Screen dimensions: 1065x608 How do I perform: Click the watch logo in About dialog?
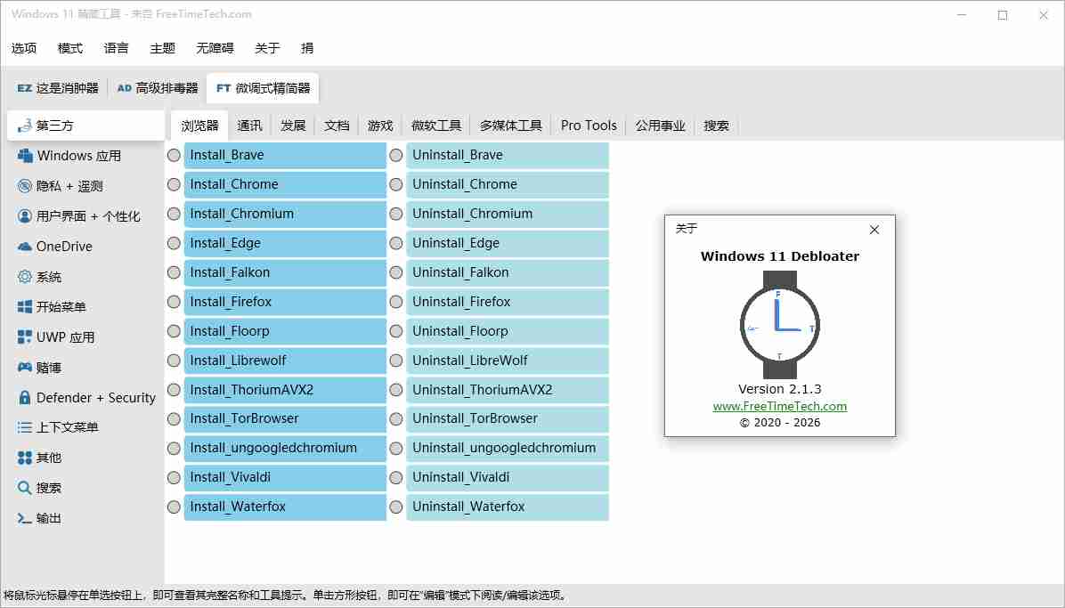tap(780, 325)
